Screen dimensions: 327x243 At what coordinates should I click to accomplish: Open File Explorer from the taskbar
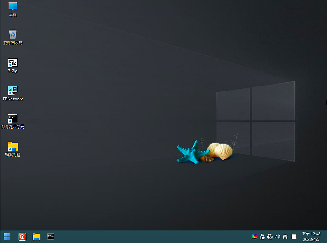click(x=36, y=237)
